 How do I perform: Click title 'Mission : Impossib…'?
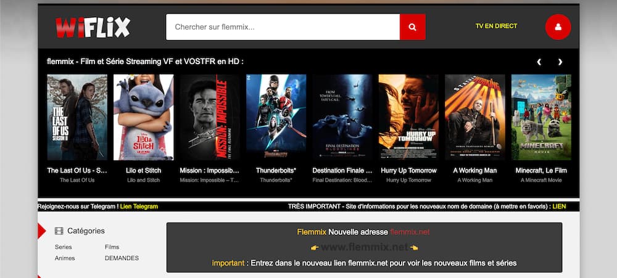210,171
